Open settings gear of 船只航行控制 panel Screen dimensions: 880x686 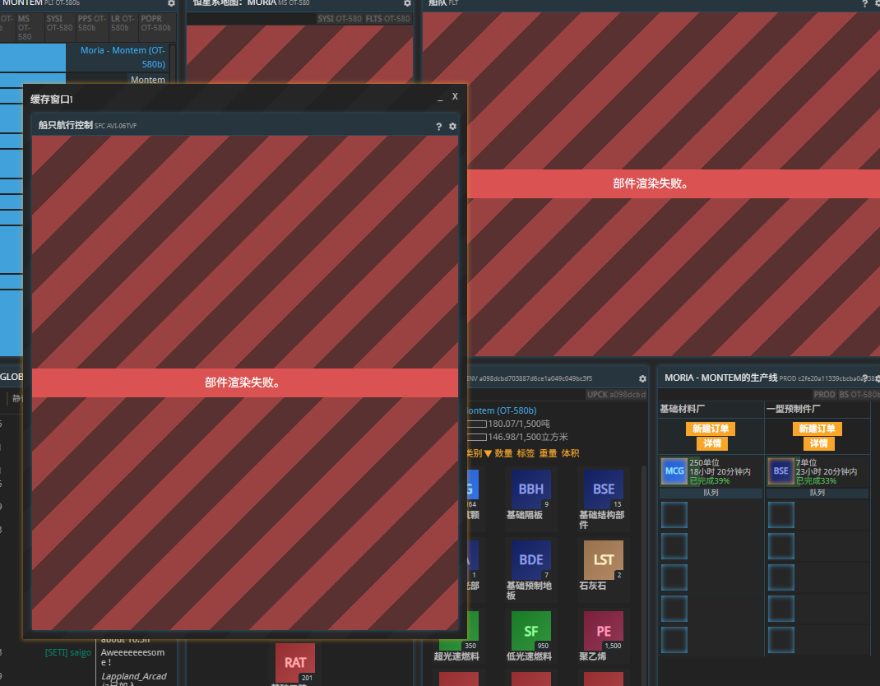(x=452, y=127)
